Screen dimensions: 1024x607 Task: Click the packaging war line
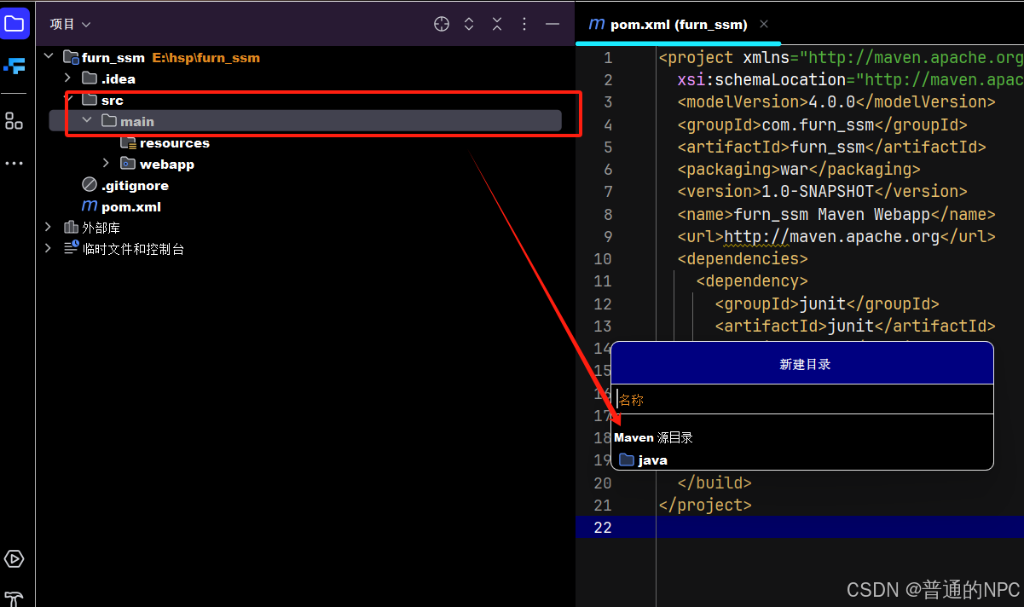pyautogui.click(x=799, y=169)
